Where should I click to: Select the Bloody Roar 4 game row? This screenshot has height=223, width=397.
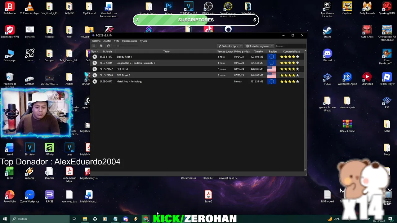pos(197,57)
